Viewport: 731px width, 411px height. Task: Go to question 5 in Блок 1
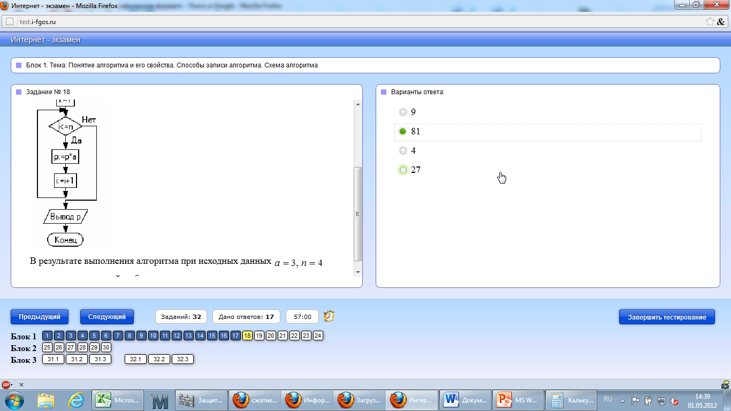(x=94, y=336)
